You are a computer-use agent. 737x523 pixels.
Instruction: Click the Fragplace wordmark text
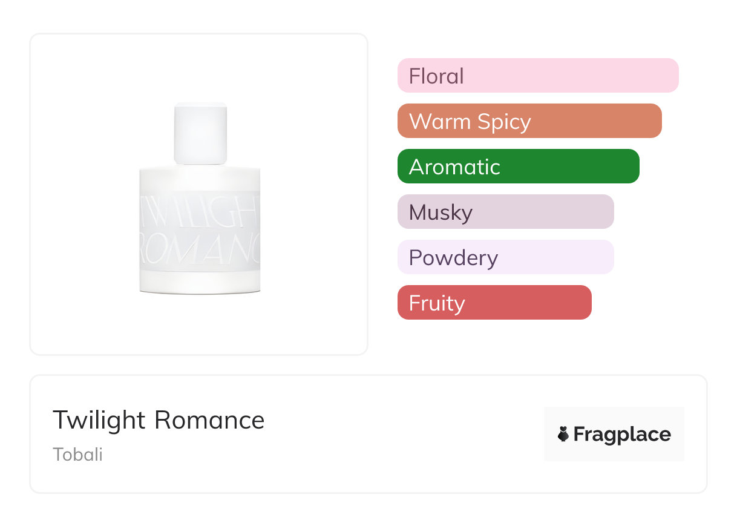click(x=622, y=435)
